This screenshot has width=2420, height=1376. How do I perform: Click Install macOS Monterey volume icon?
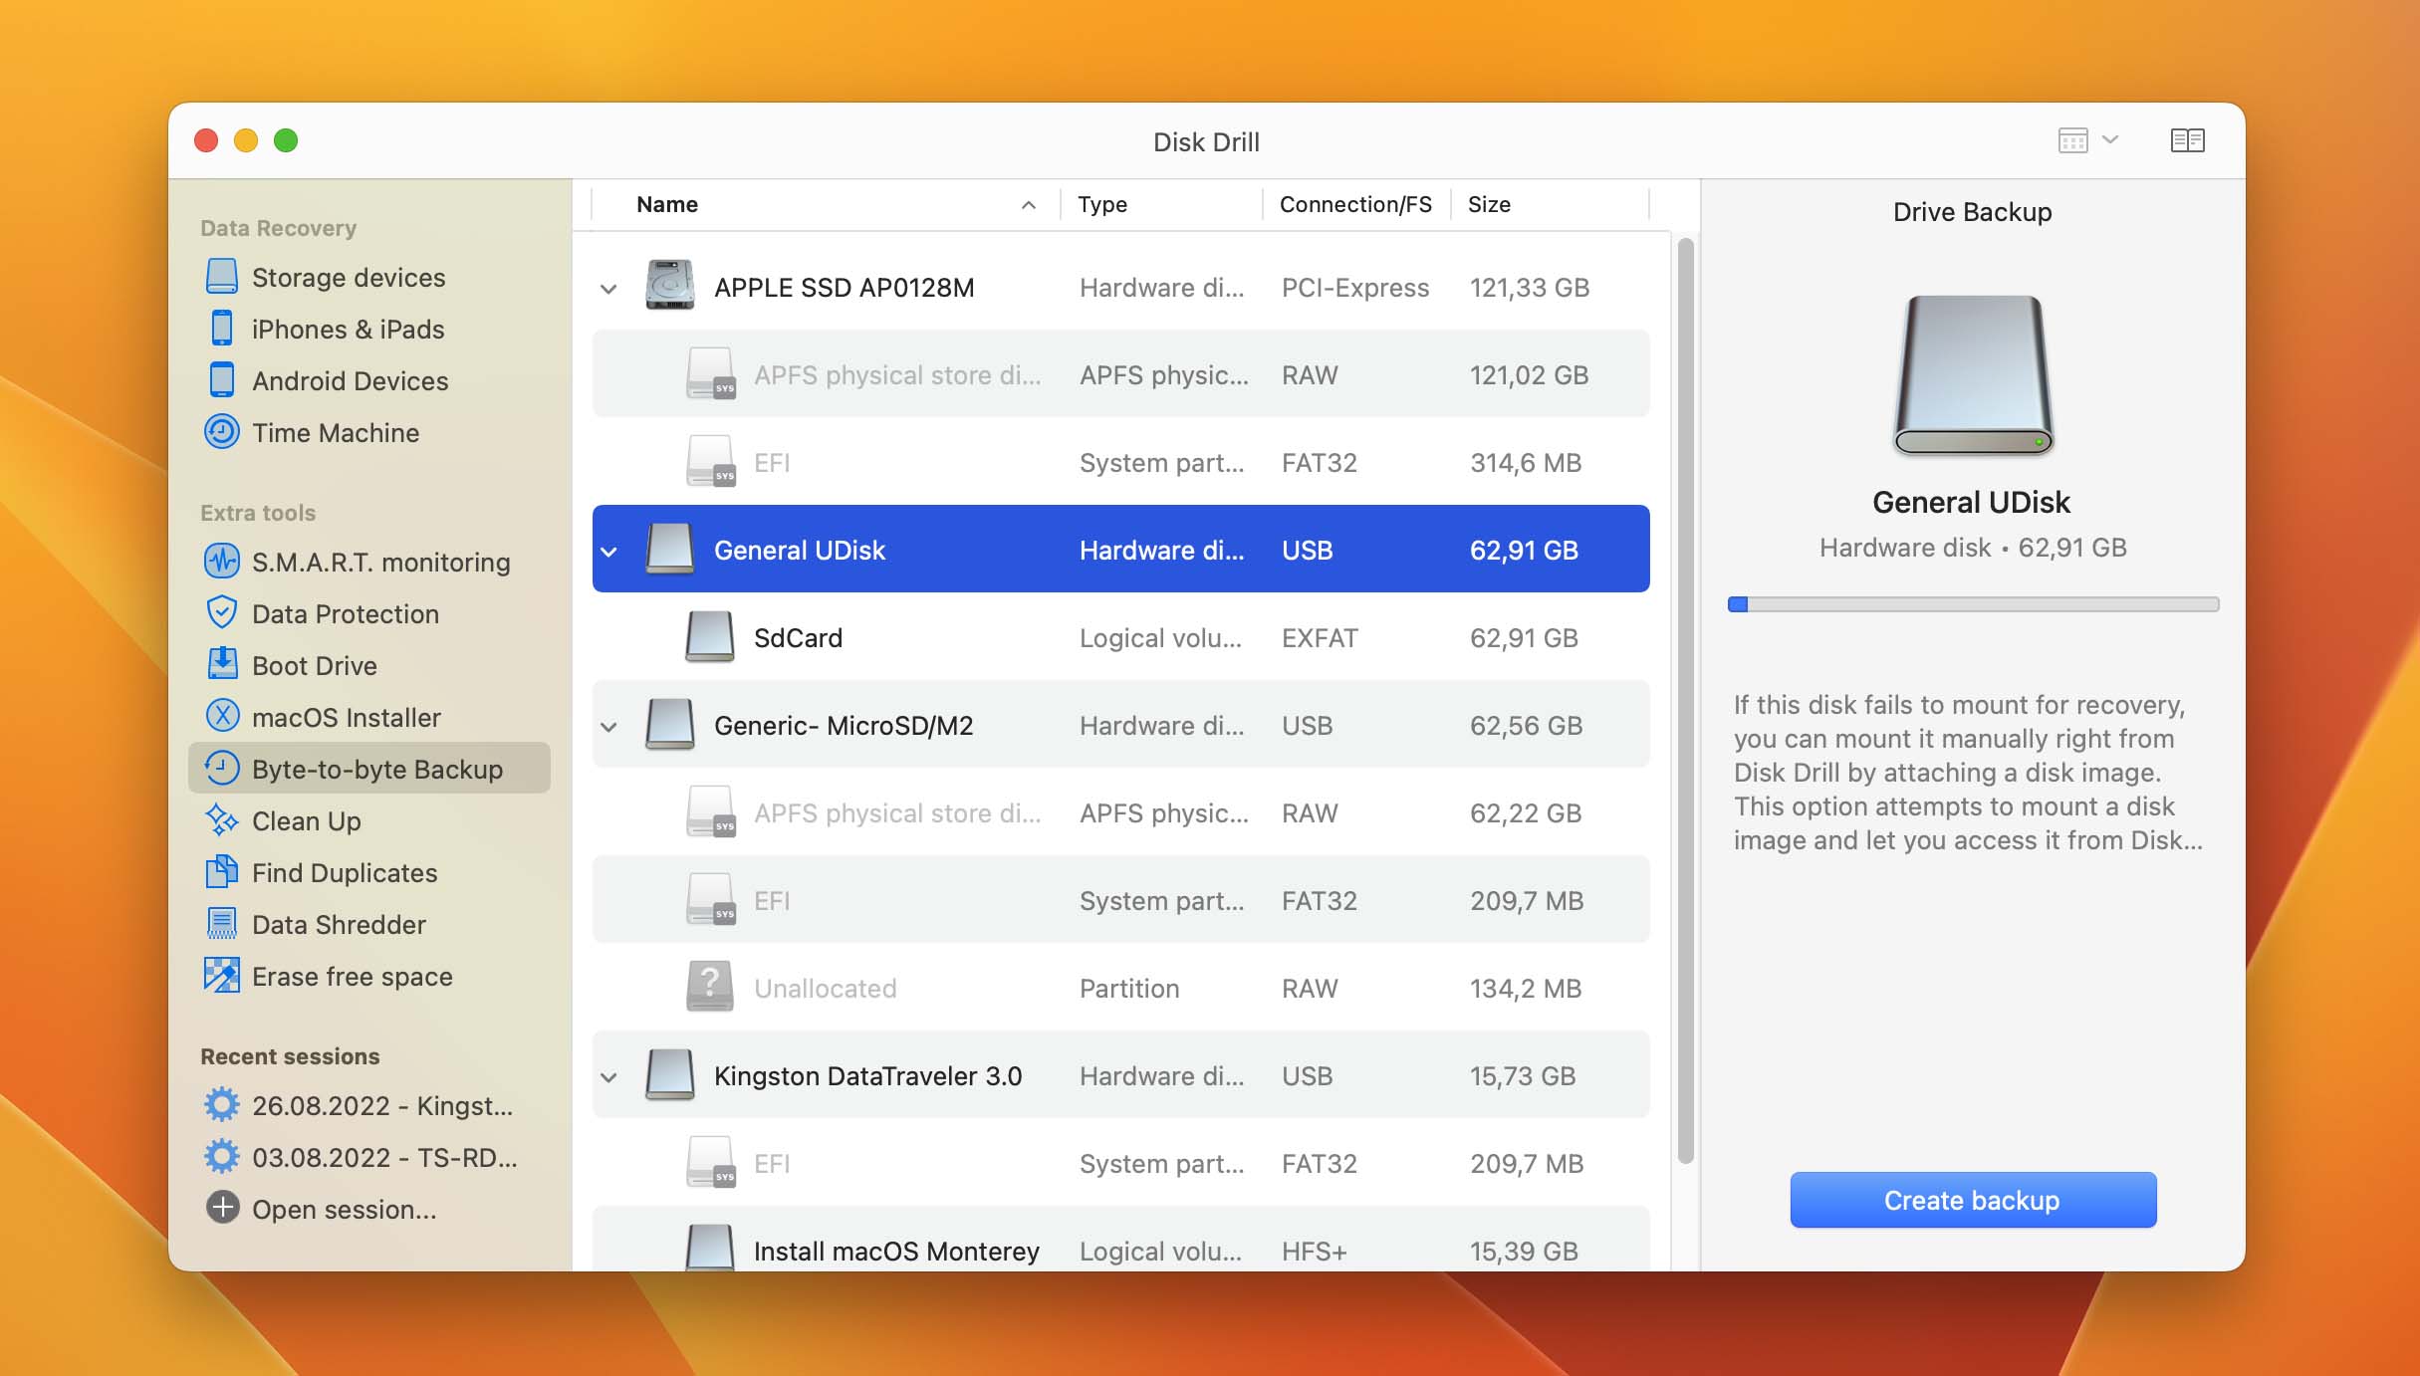click(710, 1248)
